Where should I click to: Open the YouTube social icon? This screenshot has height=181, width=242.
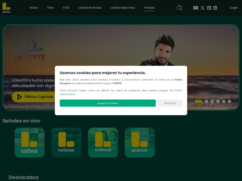[195, 8]
